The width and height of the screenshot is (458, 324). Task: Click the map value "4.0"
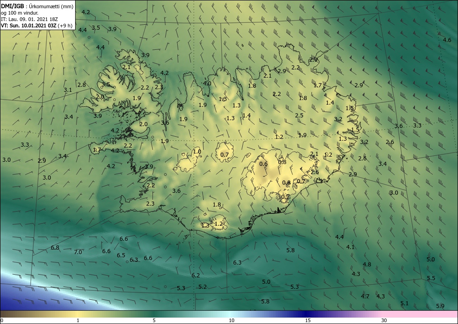coord(207,84)
